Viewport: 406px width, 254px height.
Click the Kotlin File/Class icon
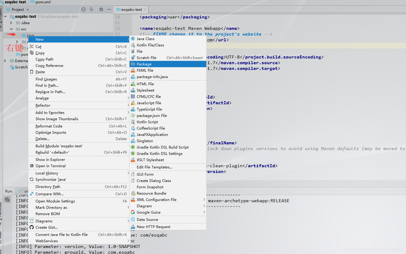click(133, 45)
